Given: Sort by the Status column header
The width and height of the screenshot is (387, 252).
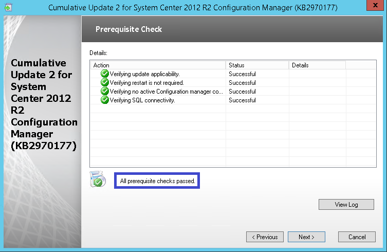Looking at the screenshot, I should (x=257, y=65).
